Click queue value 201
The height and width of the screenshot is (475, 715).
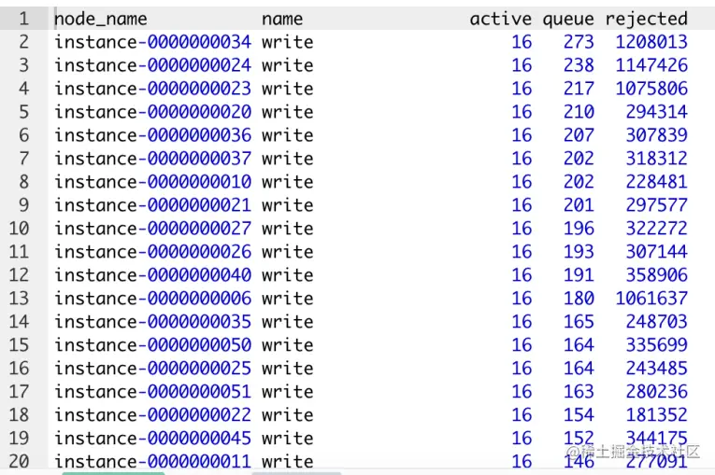click(579, 205)
